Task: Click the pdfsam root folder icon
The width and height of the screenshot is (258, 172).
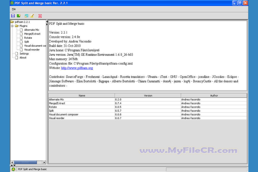Action: [12, 22]
